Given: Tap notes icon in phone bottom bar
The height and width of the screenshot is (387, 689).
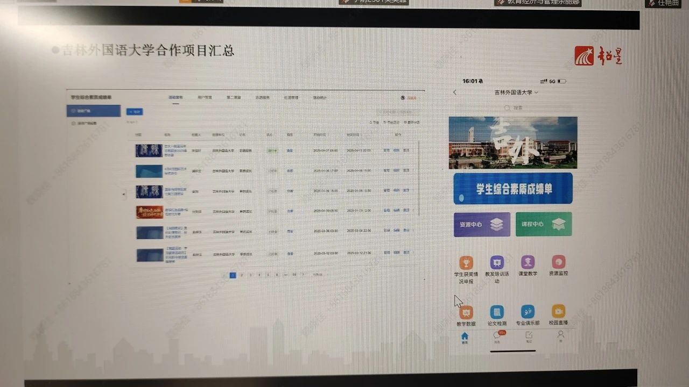Looking at the screenshot, I should [x=529, y=336].
